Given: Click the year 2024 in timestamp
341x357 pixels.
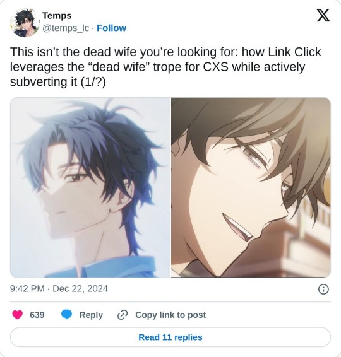Looking at the screenshot, I should (x=97, y=289).
